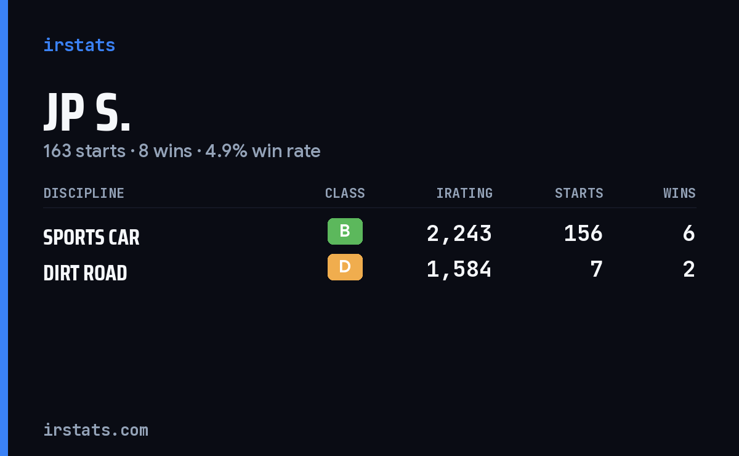Screen dimensions: 739x456
Task: Select the Sports Car discipline row
Action: click(x=369, y=234)
